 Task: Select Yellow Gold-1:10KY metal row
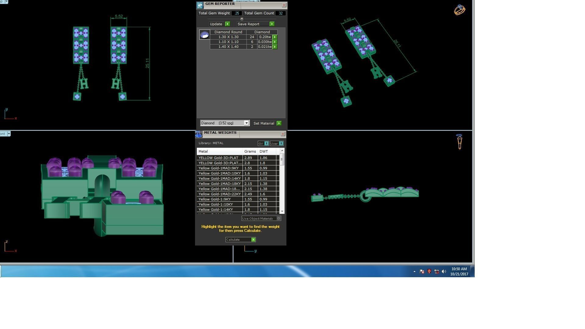220,204
